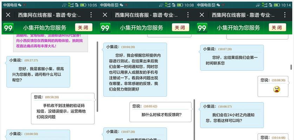Click the chat scrollbar in the 10:05 screenshot
This screenshot has height=140, width=294.
coord(97,77)
